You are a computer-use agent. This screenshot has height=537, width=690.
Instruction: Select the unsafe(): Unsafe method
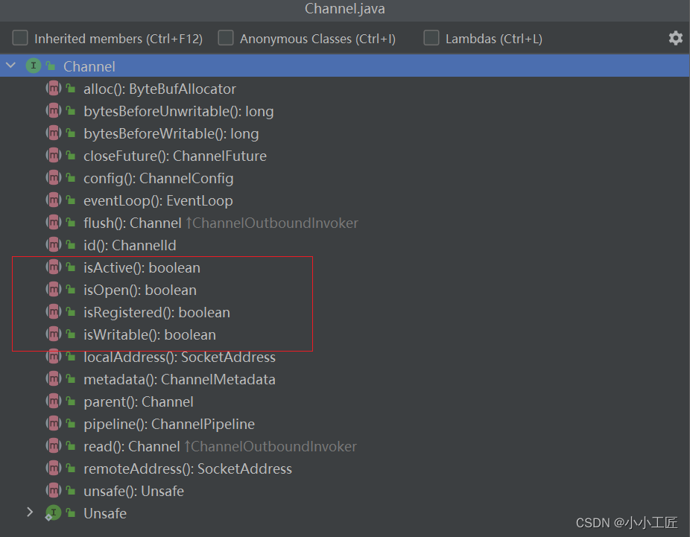pos(133,491)
